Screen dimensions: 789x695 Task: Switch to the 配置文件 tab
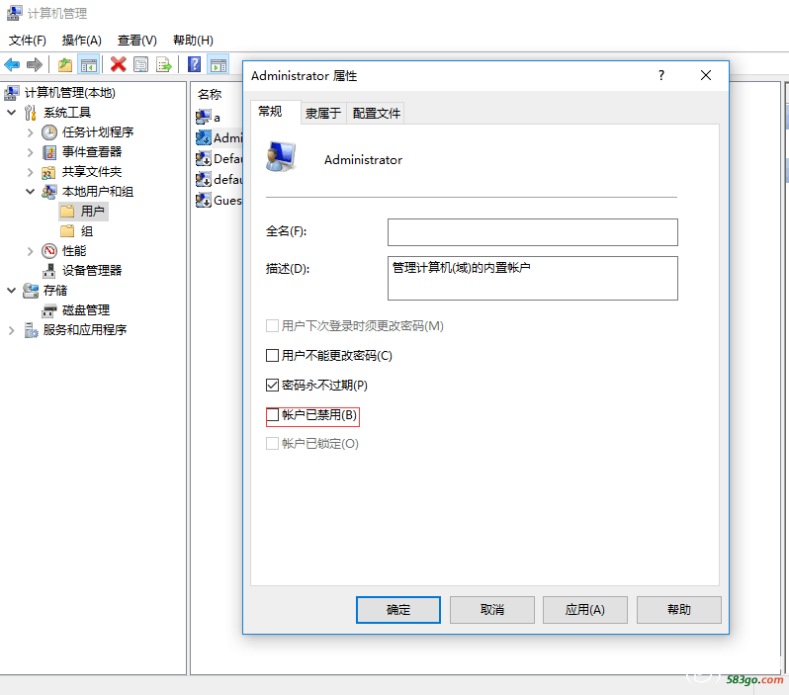377,114
